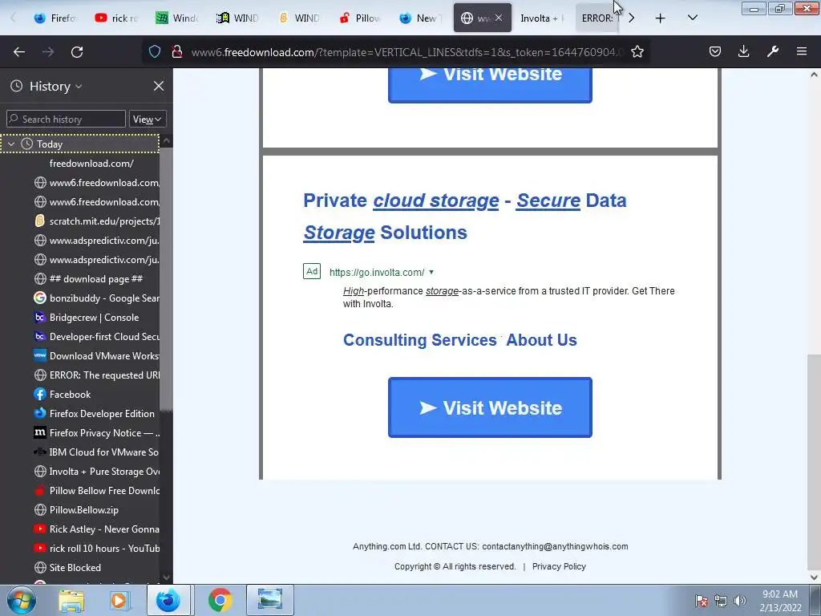
Task: Open the https://go.involta.com/ ad link
Action: click(377, 273)
